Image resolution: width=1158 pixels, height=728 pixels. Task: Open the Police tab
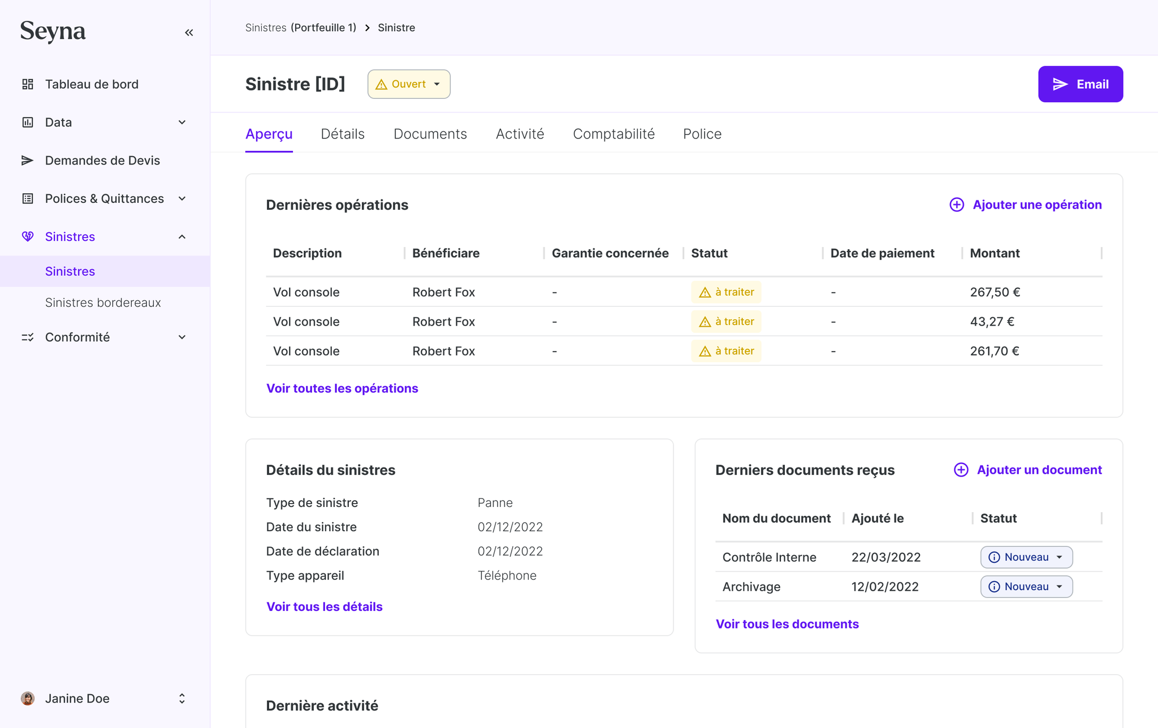(x=702, y=134)
